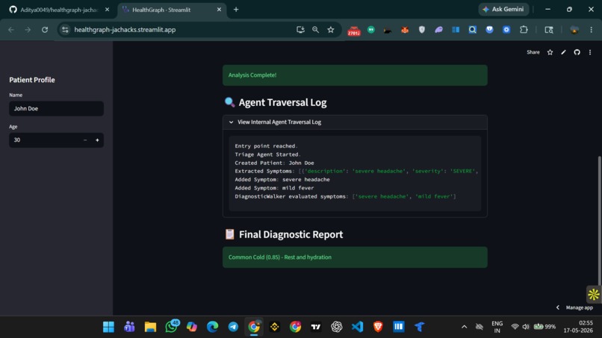
Task: Click Common Cold (0.85) result text
Action: click(280, 257)
